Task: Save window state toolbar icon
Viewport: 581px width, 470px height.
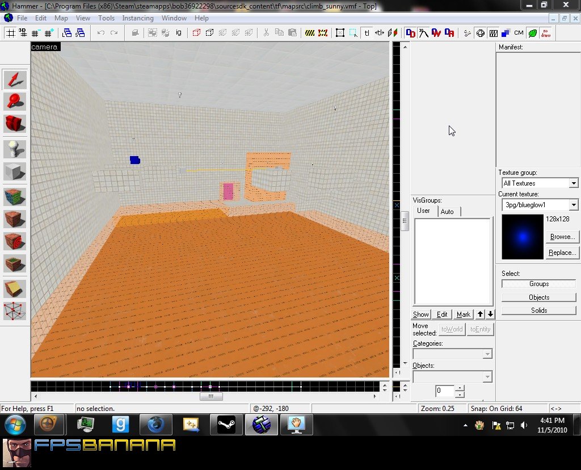Action: tap(80, 33)
